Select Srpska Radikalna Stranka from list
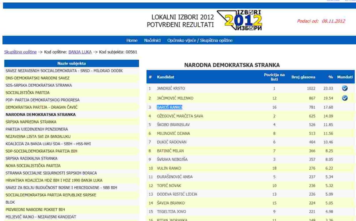The height and width of the screenshot is (221, 356). [31, 158]
